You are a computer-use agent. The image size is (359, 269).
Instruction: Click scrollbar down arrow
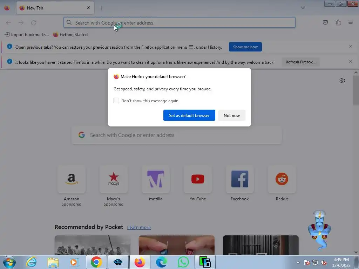[x=356, y=252]
